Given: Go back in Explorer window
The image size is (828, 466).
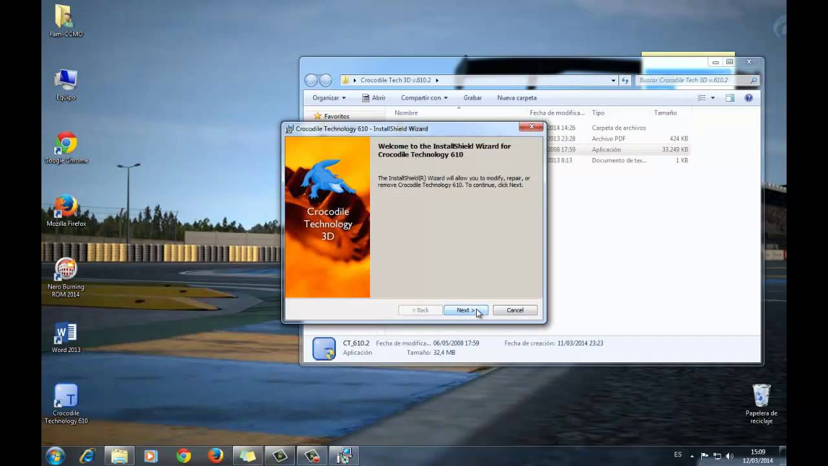Looking at the screenshot, I should 311,80.
